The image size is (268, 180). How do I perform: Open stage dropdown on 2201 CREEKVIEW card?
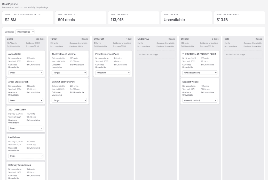coord(26,128)
